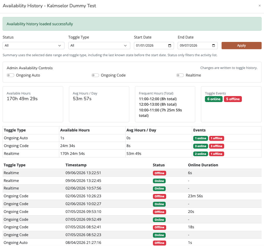
Task: Close the Availability History dialog
Action: click(x=260, y=6)
